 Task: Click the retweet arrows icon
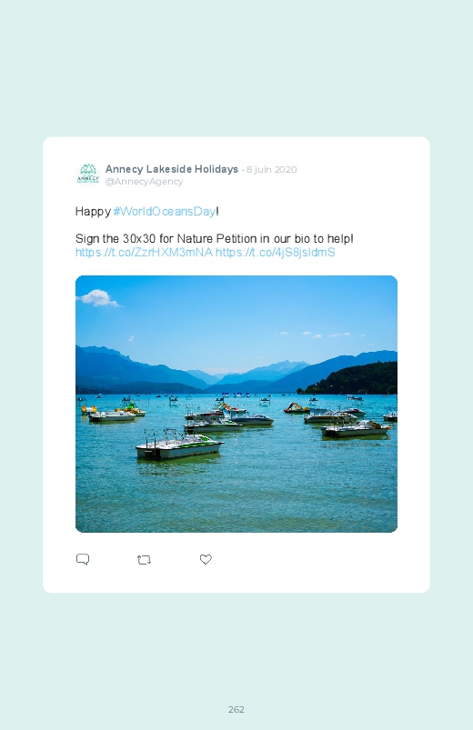(144, 560)
